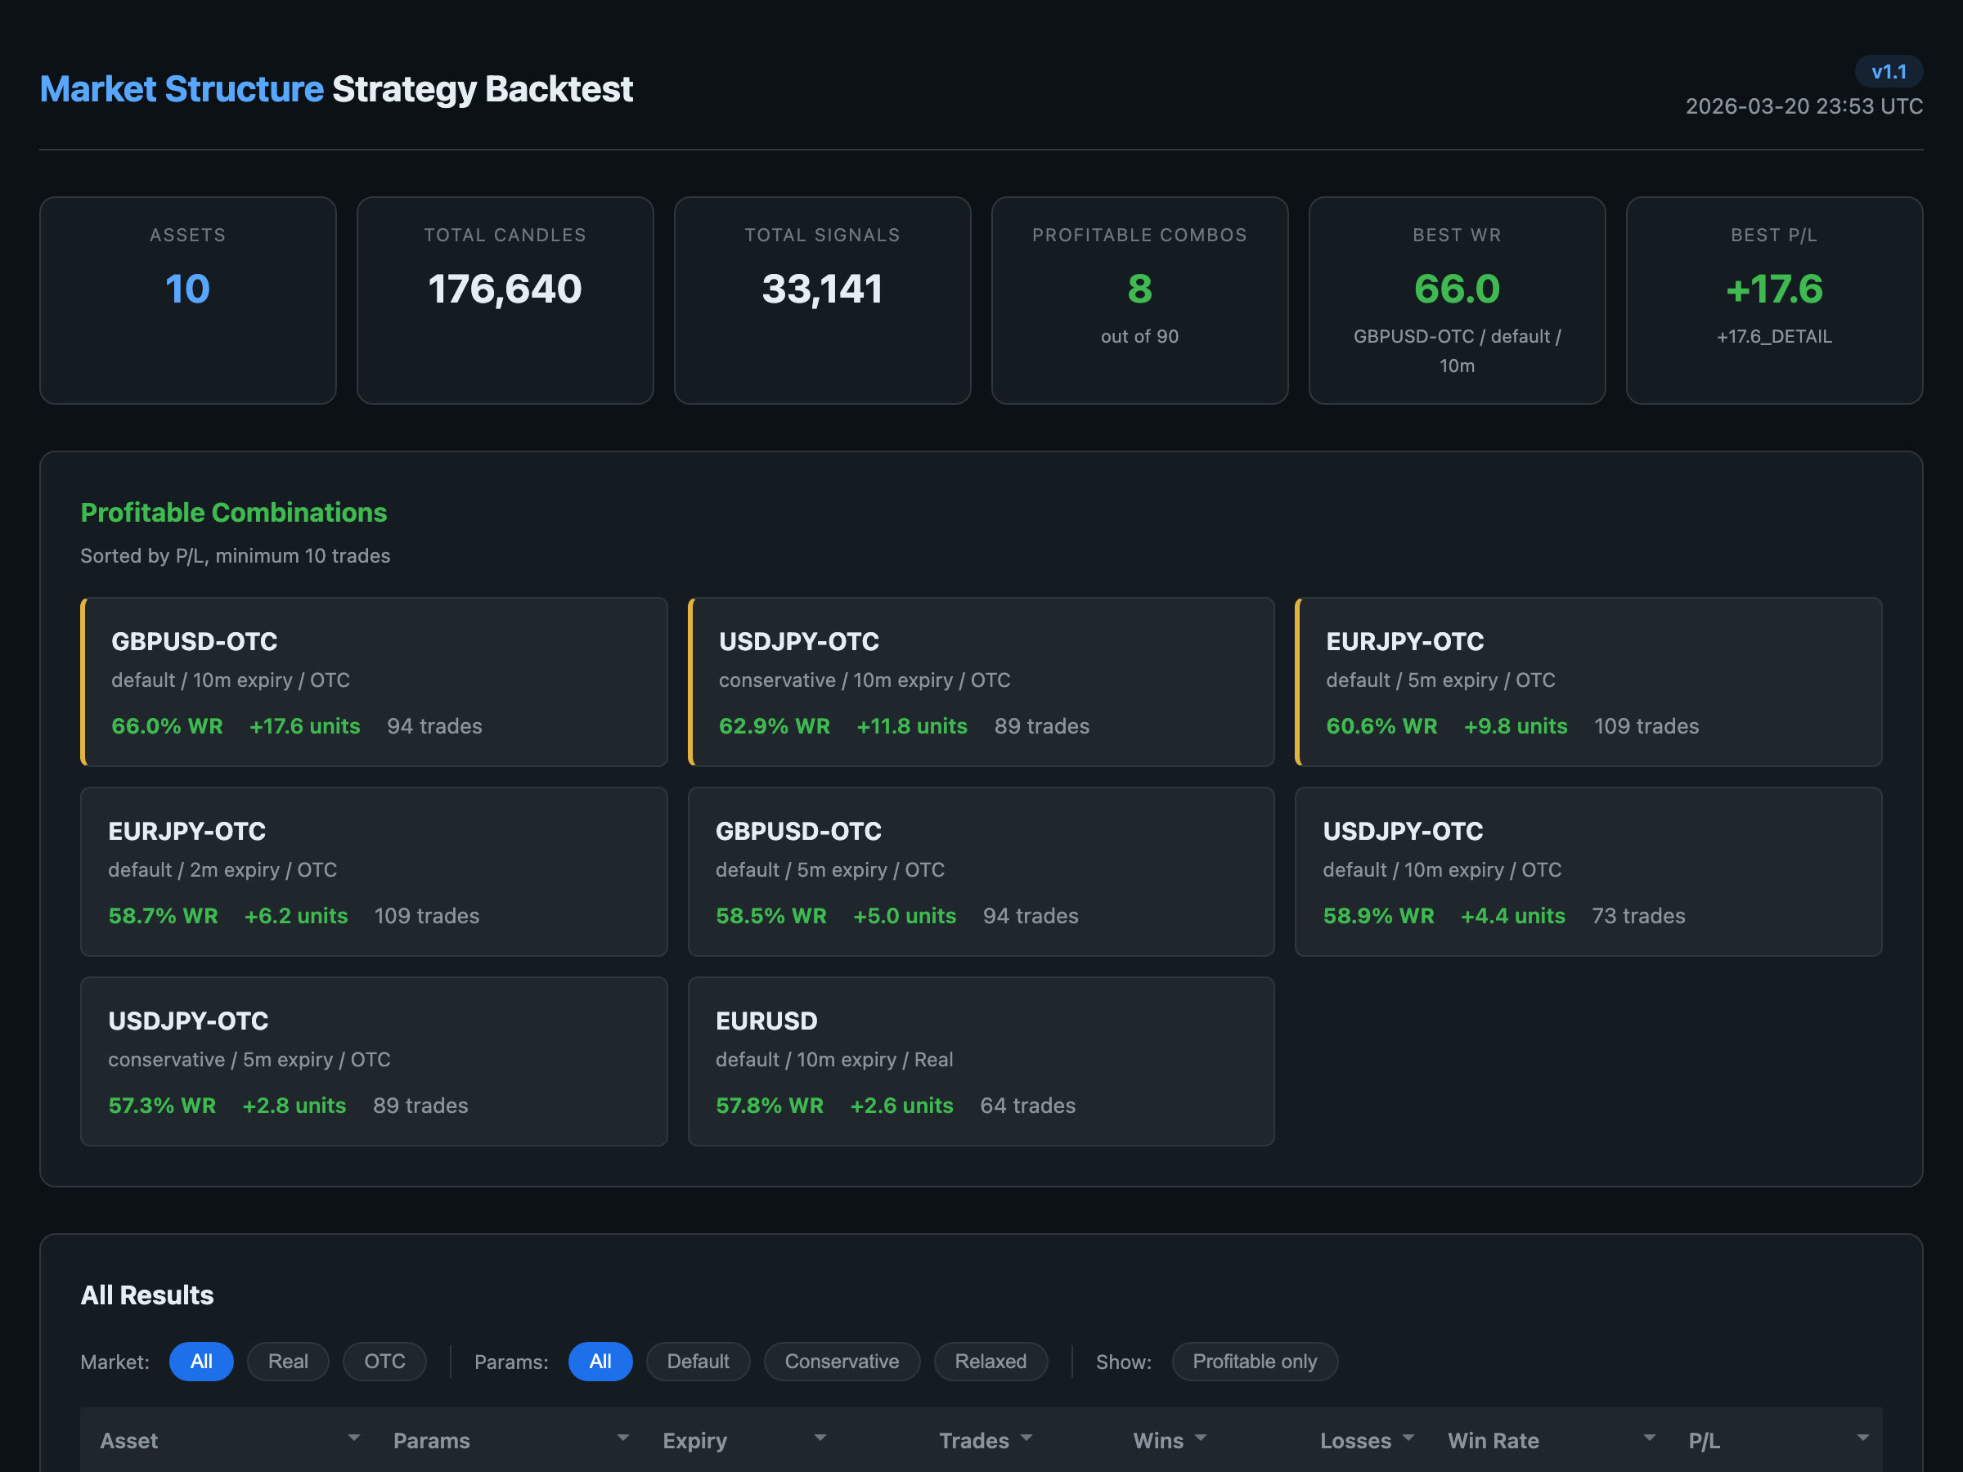This screenshot has width=1963, height=1472.
Task: Filter params by Relaxed
Action: point(990,1361)
